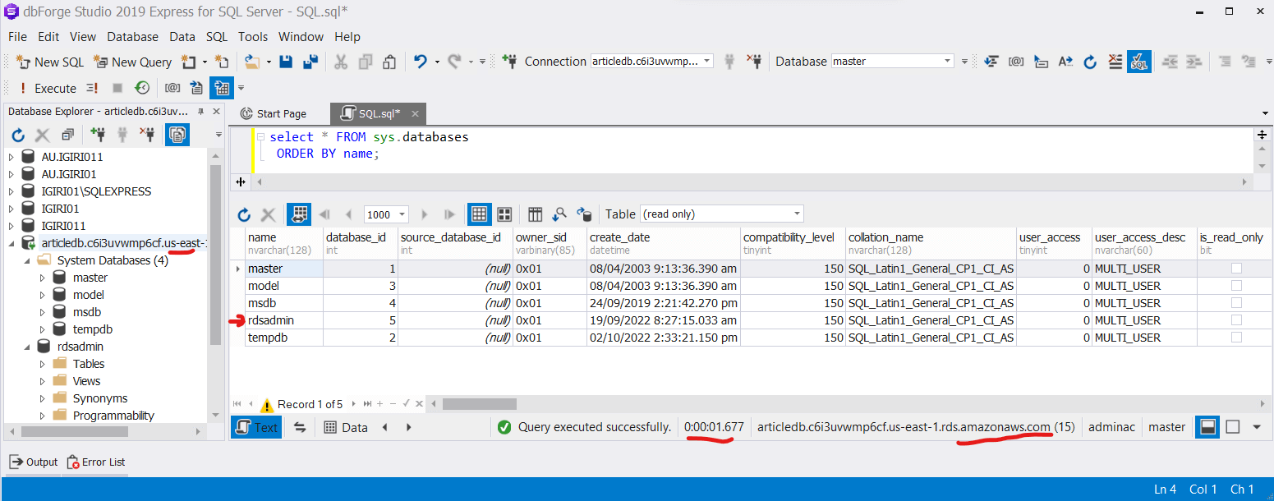Open the Database menu

pyautogui.click(x=132, y=37)
